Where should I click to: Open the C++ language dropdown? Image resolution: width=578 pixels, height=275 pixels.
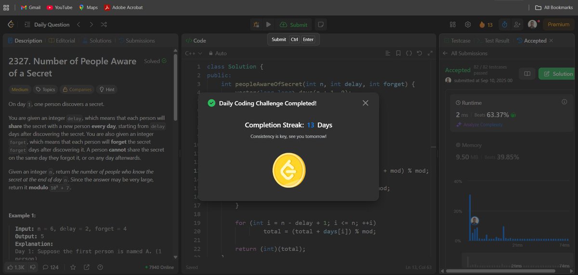coord(194,53)
